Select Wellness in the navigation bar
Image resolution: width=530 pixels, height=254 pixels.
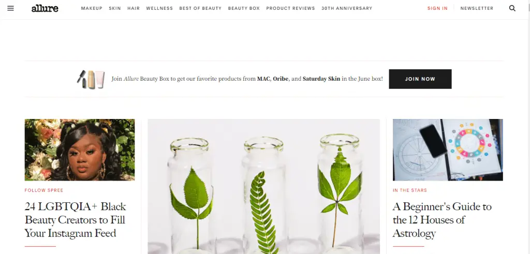tap(159, 8)
